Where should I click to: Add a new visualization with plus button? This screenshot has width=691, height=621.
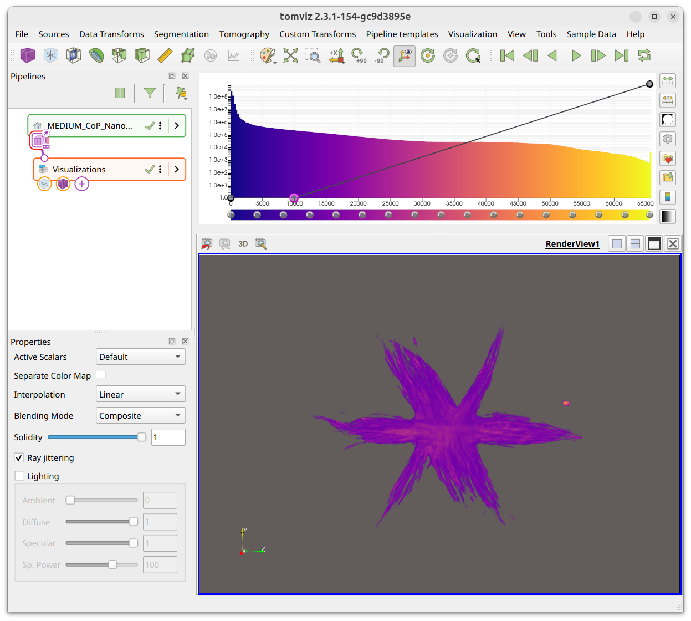tap(82, 184)
